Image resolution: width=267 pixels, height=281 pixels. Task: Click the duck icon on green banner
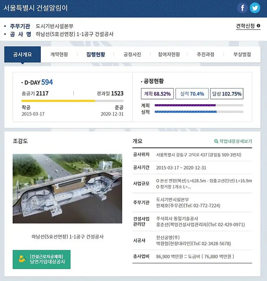(22, 259)
